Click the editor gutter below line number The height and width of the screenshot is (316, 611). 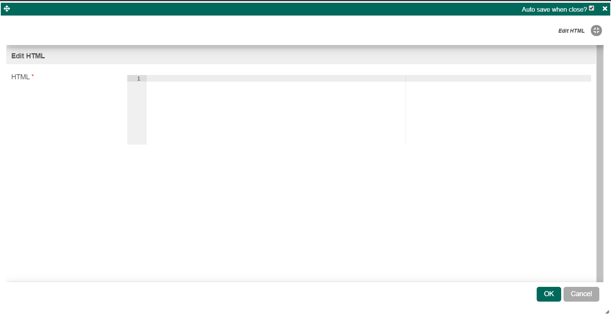[x=137, y=113]
